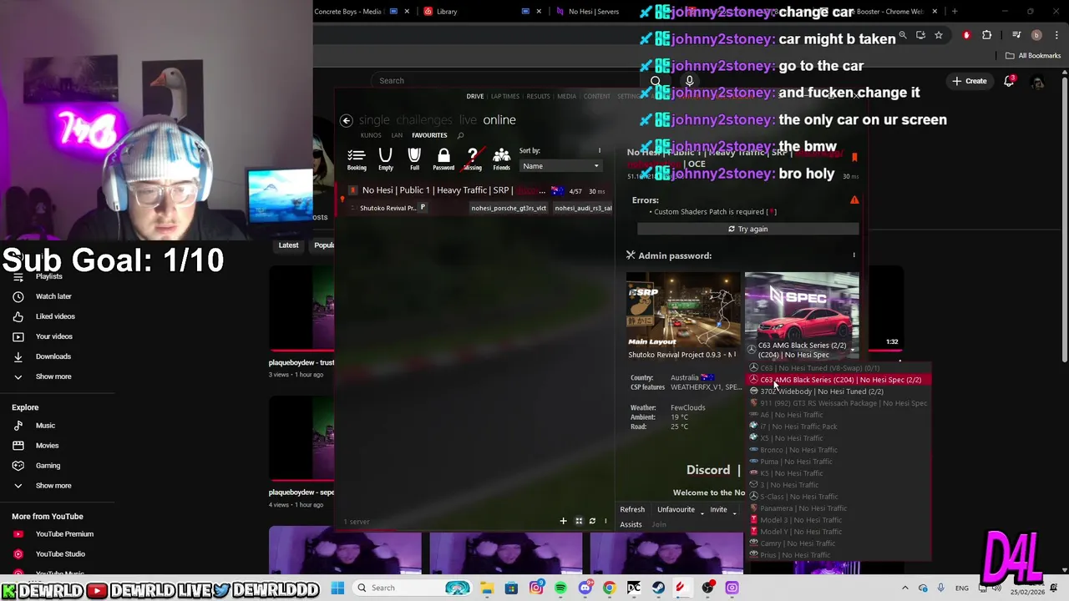
Task: Open Spotify from the taskbar
Action: 560,588
